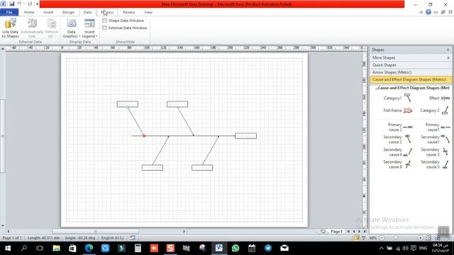Select the Secondary cause 3 shape

(435, 152)
